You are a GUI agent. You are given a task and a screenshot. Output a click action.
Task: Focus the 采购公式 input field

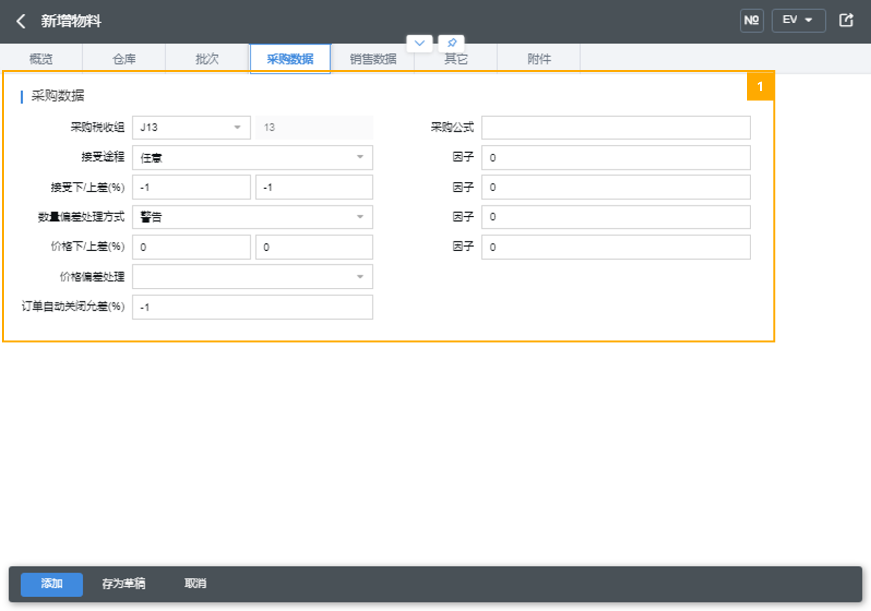tap(616, 128)
